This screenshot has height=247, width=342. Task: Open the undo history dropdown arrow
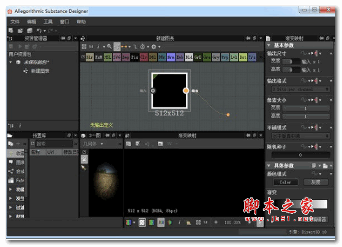[x=45, y=31]
